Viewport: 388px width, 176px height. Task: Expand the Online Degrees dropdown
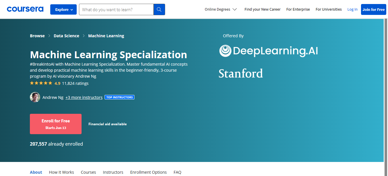click(221, 9)
